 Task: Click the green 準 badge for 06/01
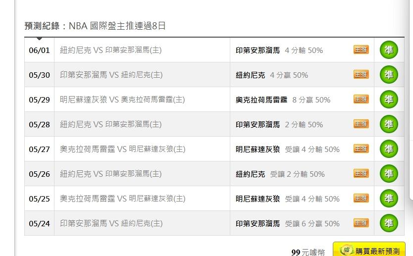point(389,50)
